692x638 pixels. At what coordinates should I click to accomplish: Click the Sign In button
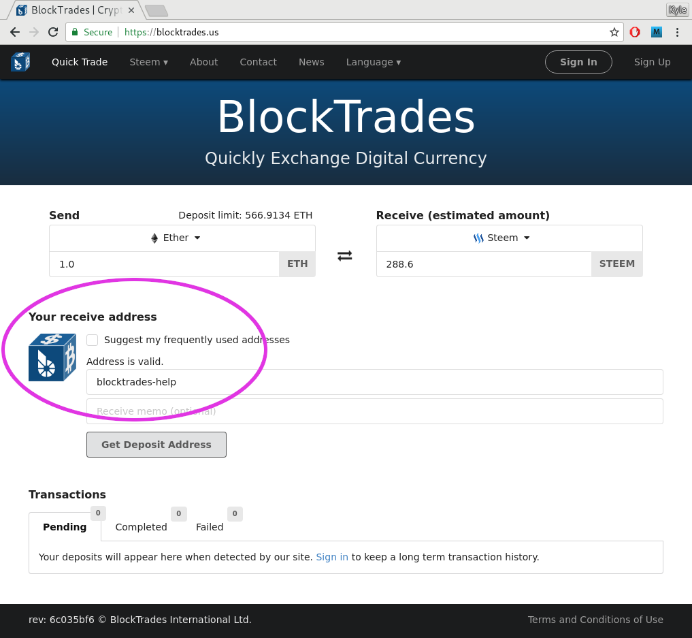(578, 62)
